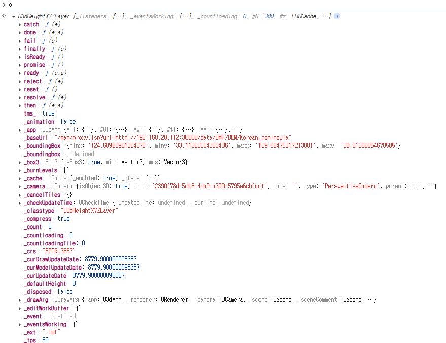Expand the reset function entry
This screenshot has height=343, width=446.
20,90
